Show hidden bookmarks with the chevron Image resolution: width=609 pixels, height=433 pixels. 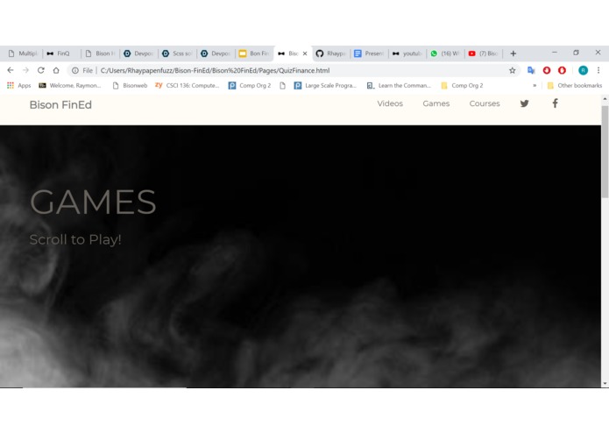pyautogui.click(x=535, y=85)
